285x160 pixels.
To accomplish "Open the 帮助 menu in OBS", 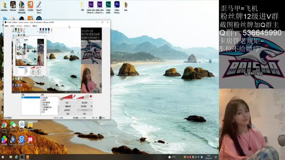I will pos(35,26).
